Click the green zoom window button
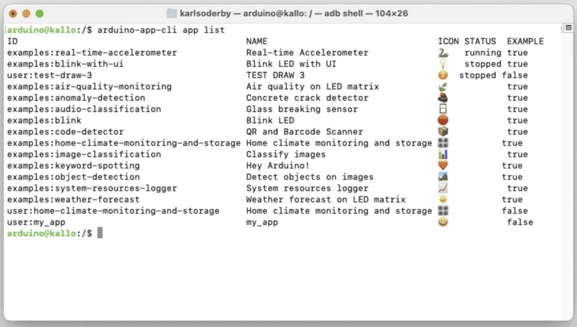The image size is (577, 327). click(39, 14)
